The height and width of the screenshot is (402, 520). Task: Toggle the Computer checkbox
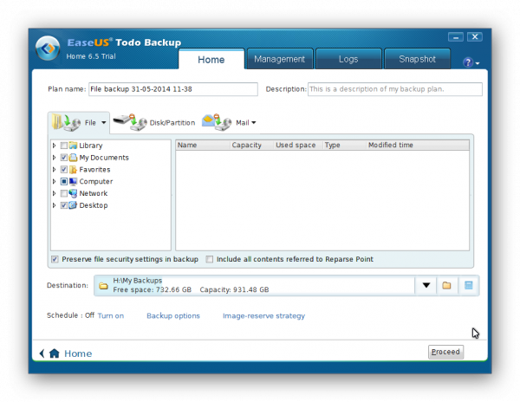click(x=63, y=181)
